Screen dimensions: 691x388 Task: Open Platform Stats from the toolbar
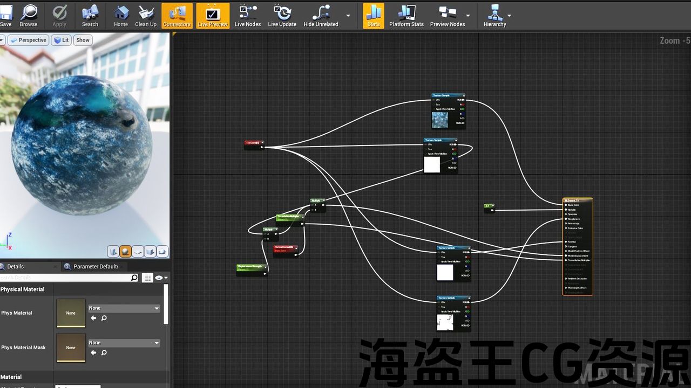pyautogui.click(x=406, y=16)
